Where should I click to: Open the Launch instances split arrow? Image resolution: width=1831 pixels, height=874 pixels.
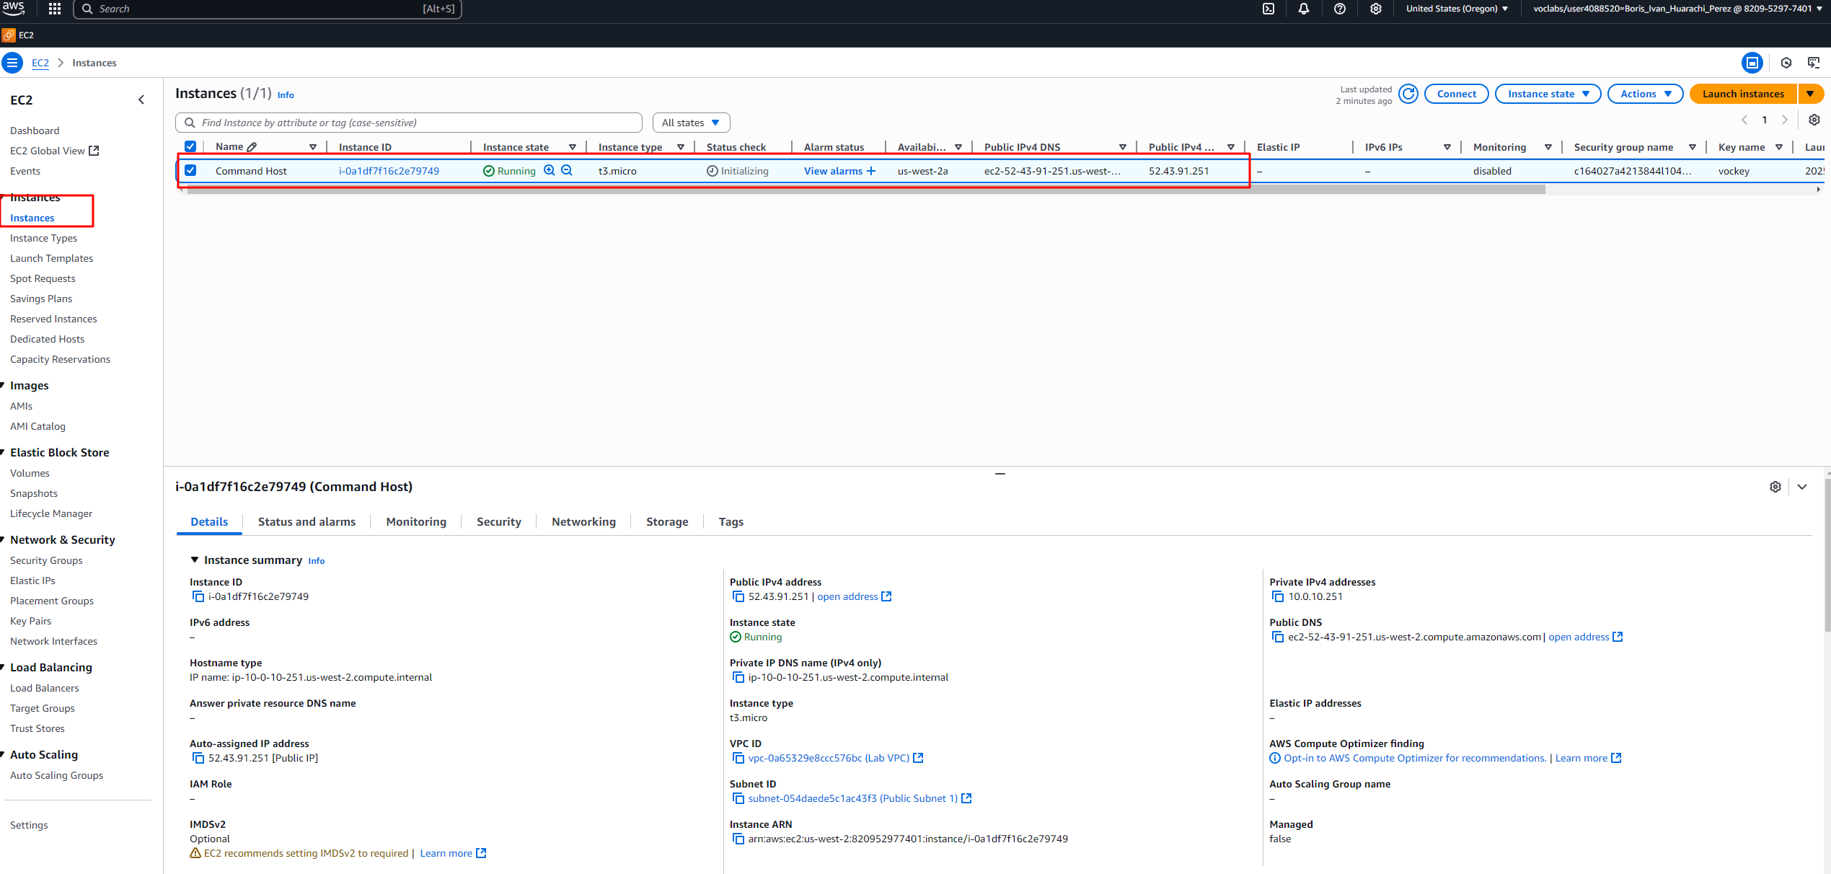[1810, 94]
